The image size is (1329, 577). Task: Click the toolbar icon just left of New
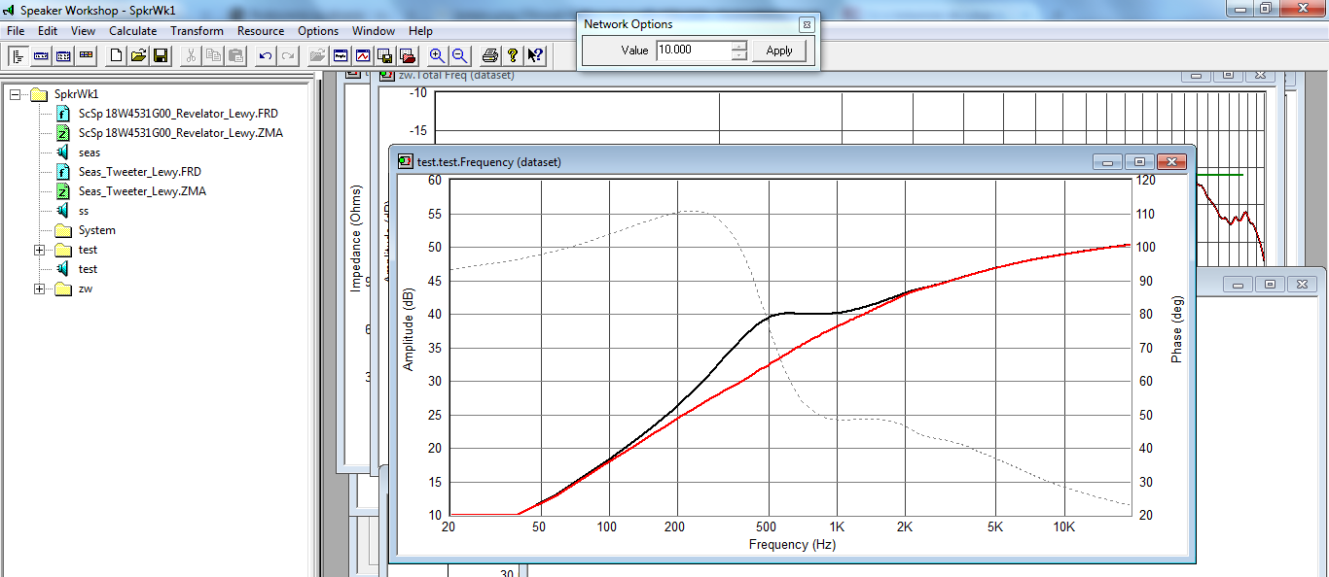pos(86,55)
